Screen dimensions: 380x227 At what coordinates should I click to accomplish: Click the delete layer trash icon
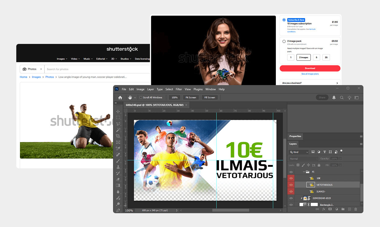(x=356, y=209)
